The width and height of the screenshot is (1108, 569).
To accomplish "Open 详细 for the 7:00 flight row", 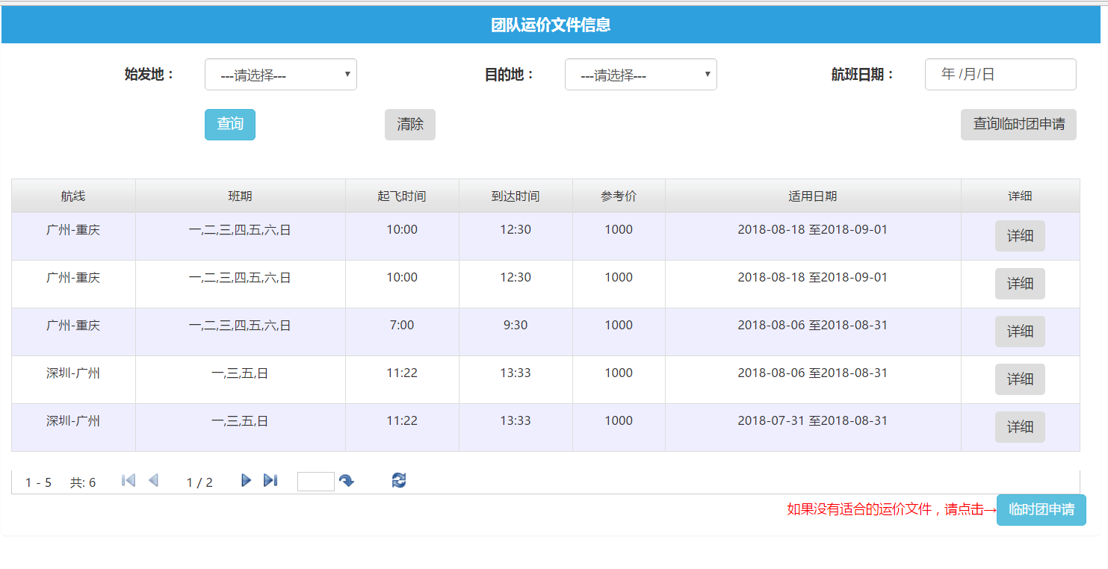I will (x=1020, y=332).
